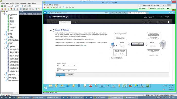Viewport: 177px width, 99px height.
Task: Switch to Microsoft Excel in host taskbar
Action: pos(130,98)
